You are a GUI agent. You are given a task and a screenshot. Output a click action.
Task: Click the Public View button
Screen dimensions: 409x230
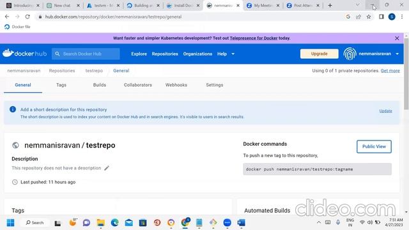(x=374, y=146)
